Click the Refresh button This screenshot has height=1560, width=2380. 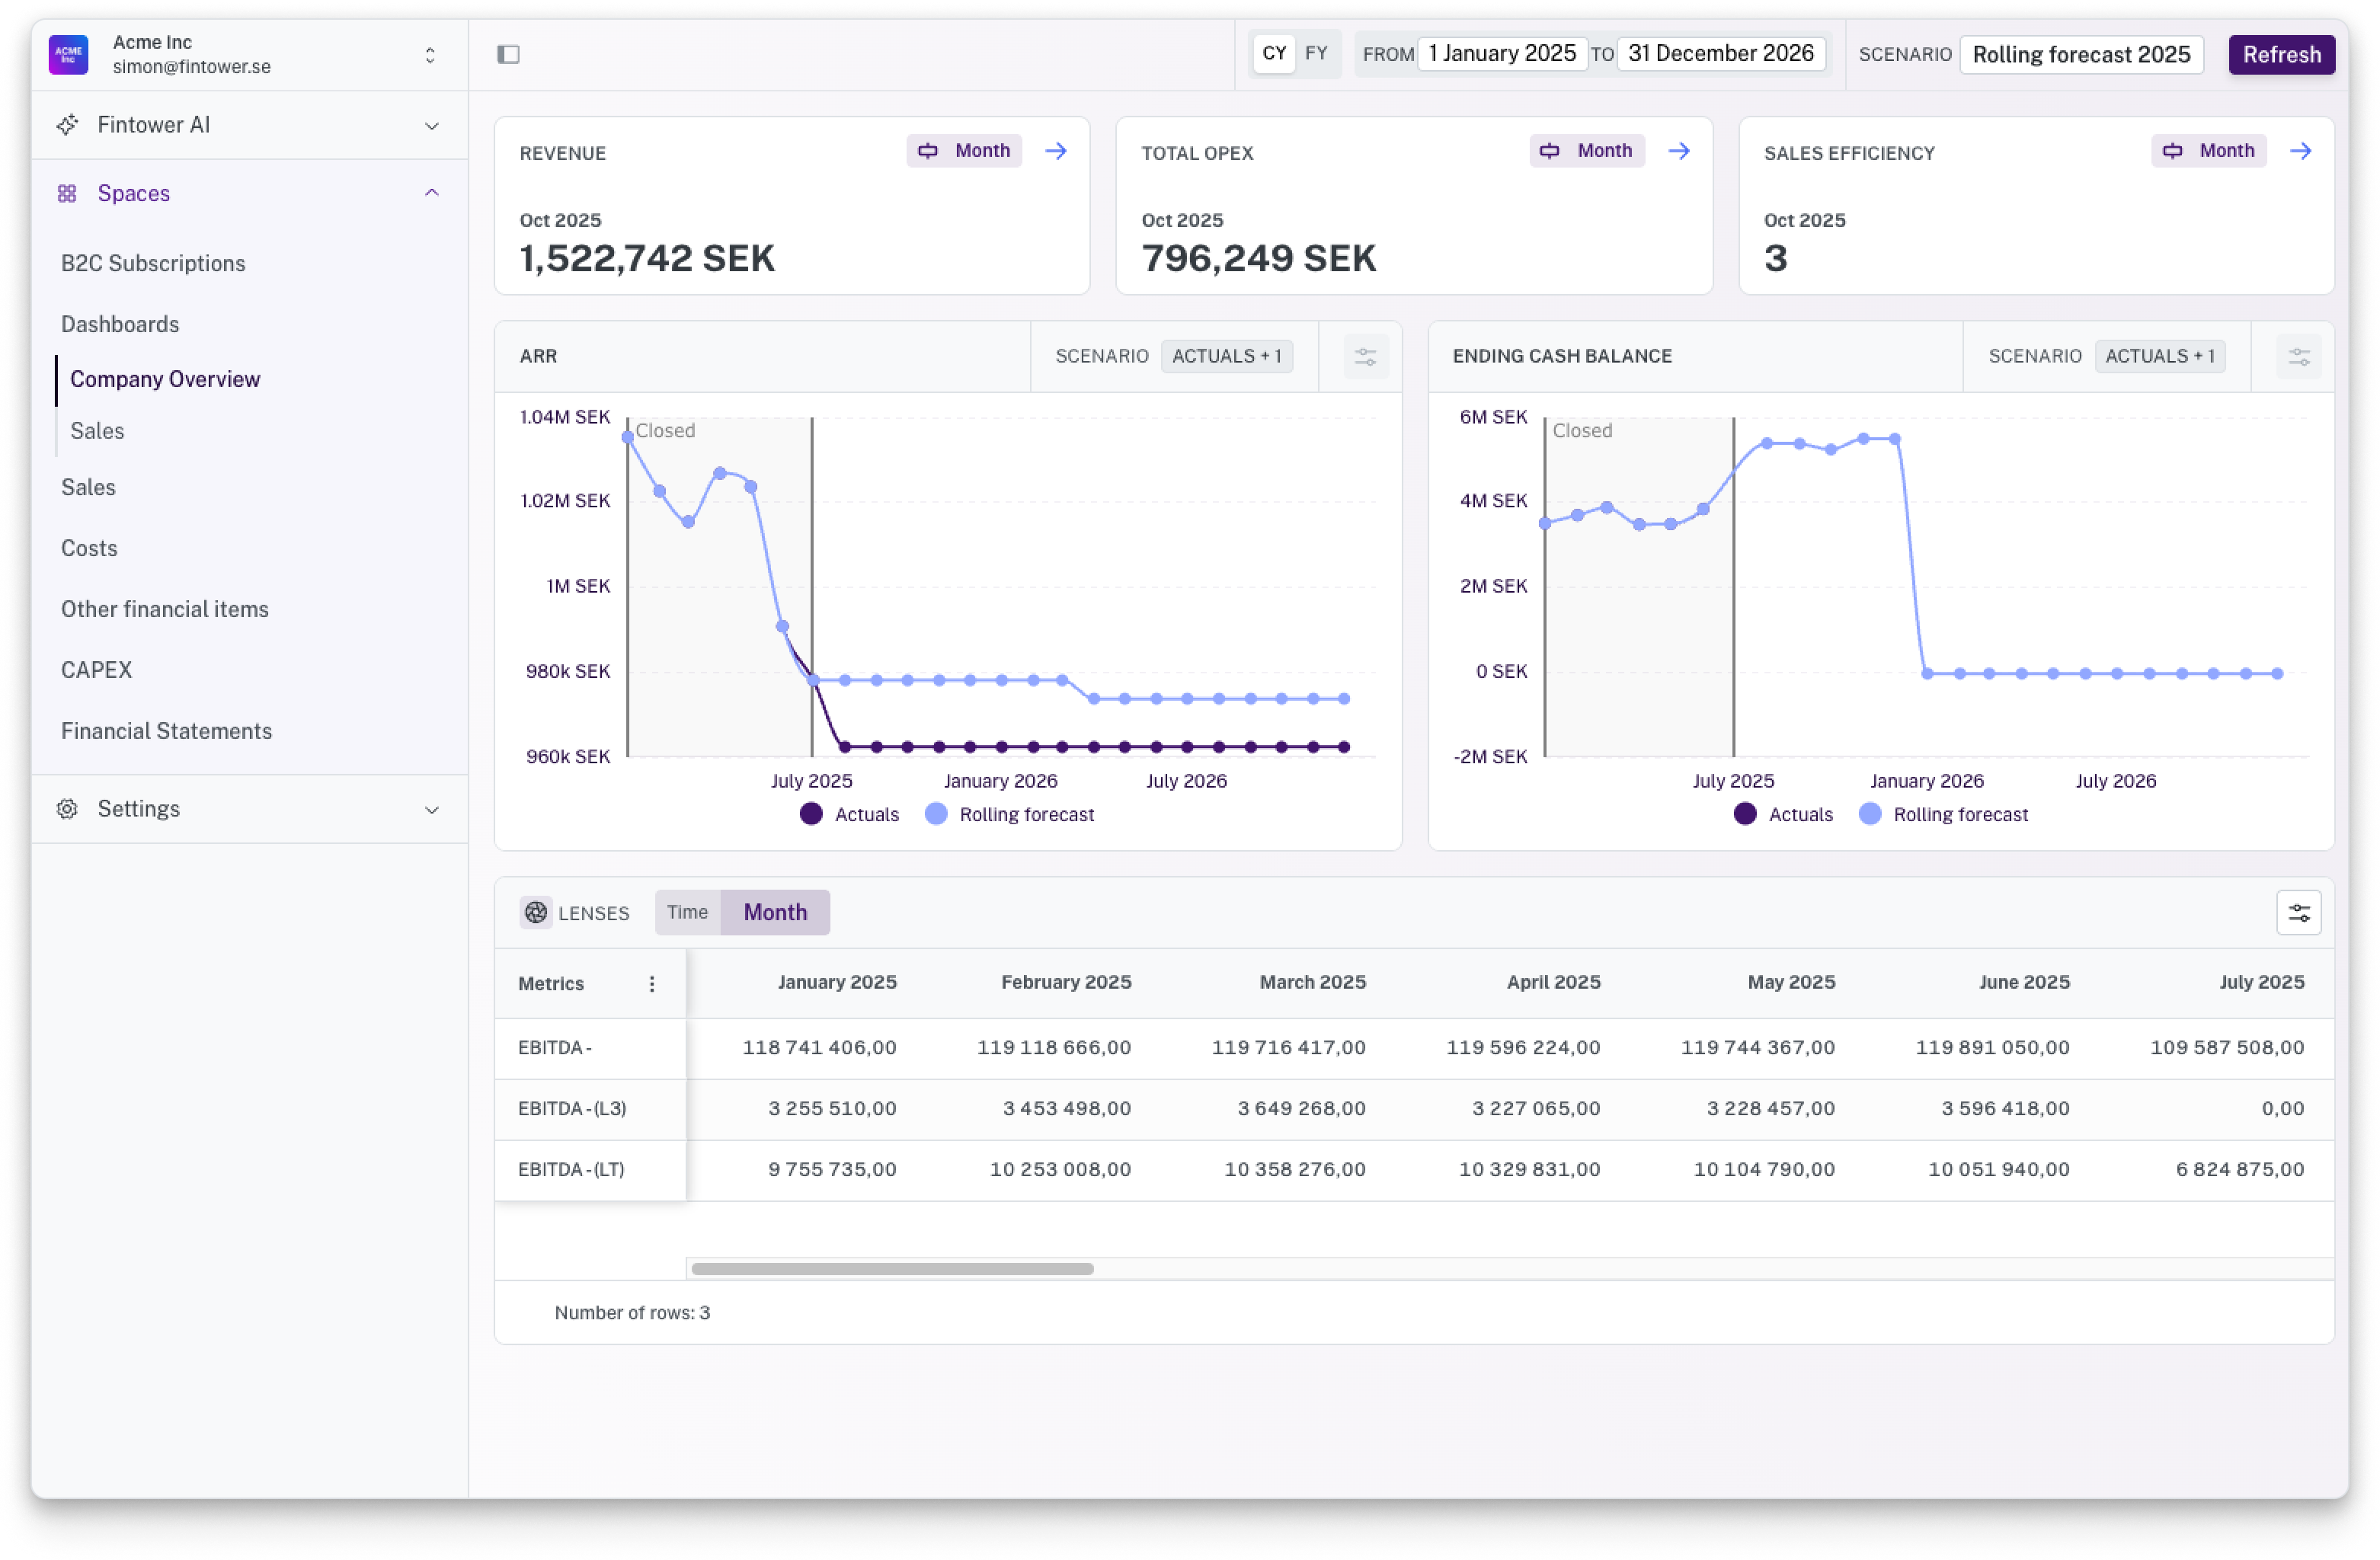coord(2281,54)
